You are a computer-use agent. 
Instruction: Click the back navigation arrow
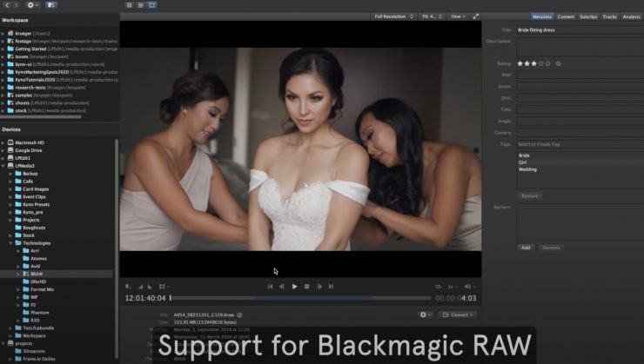(x=6, y=5)
